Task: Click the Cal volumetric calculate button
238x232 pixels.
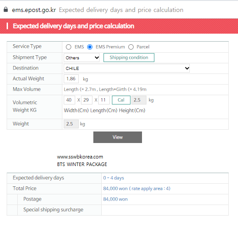Action: tap(121, 100)
